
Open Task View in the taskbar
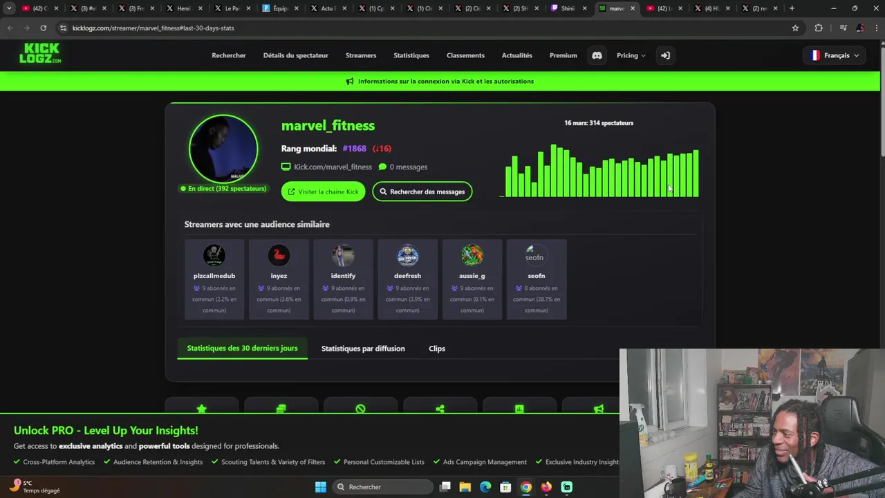click(x=445, y=487)
